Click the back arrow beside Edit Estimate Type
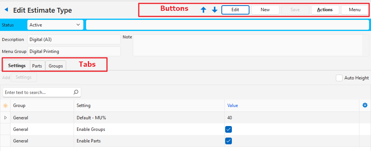The width and height of the screenshot is (371, 151). [x=6, y=10]
